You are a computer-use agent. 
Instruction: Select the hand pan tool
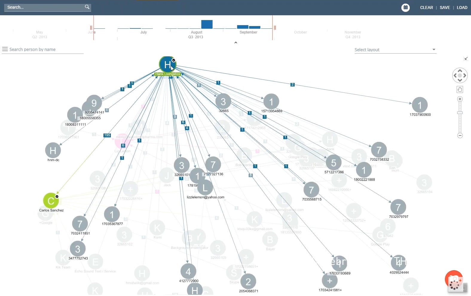point(460,89)
